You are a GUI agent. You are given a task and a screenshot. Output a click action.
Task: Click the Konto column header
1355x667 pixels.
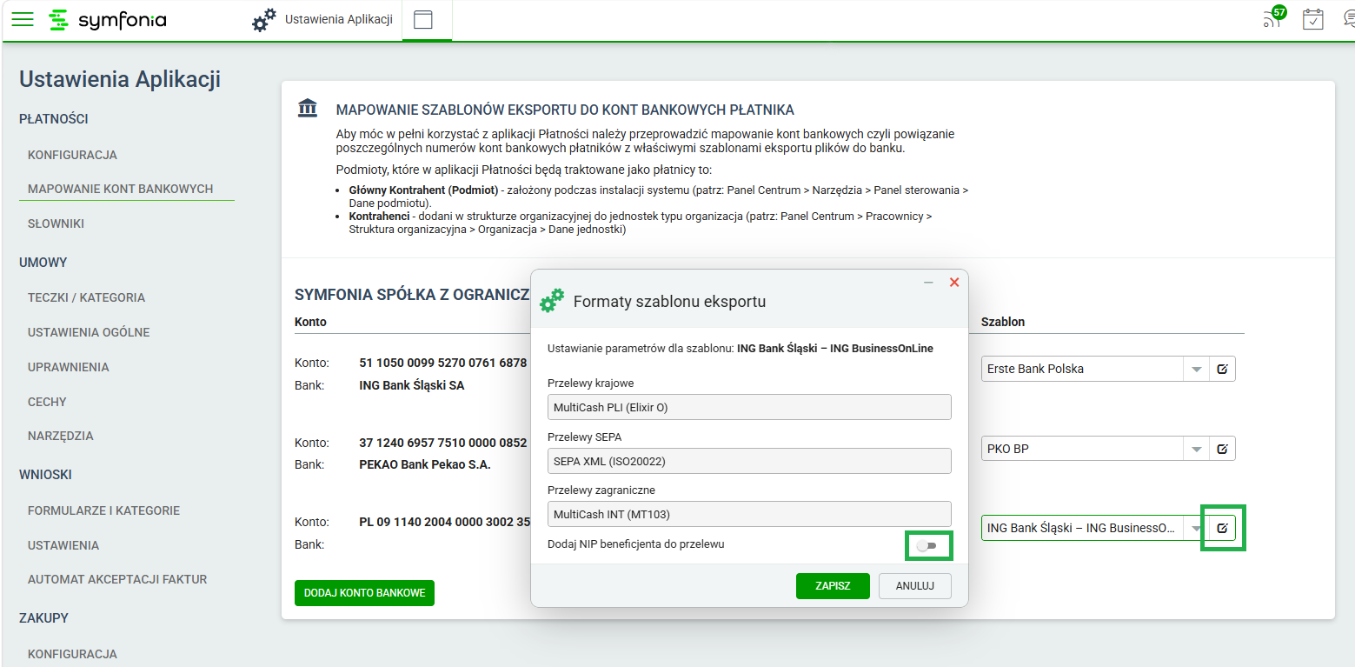coord(310,322)
